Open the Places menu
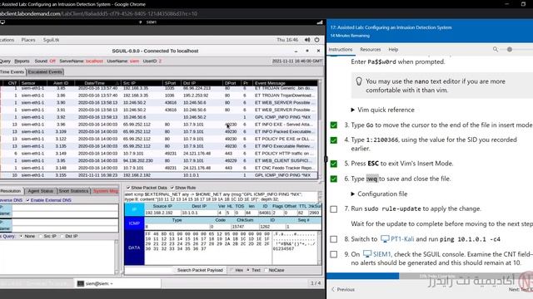 coord(28,40)
